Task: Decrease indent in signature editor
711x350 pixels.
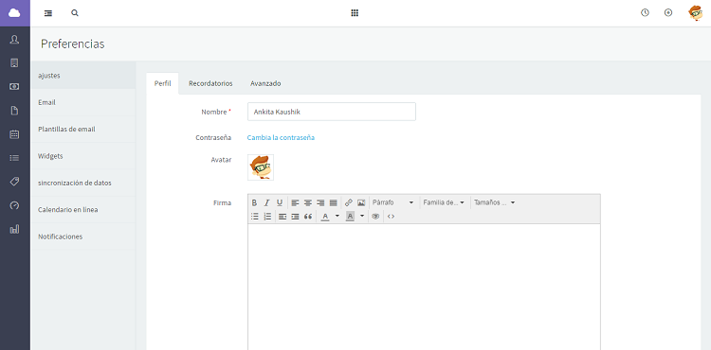Action: point(283,217)
